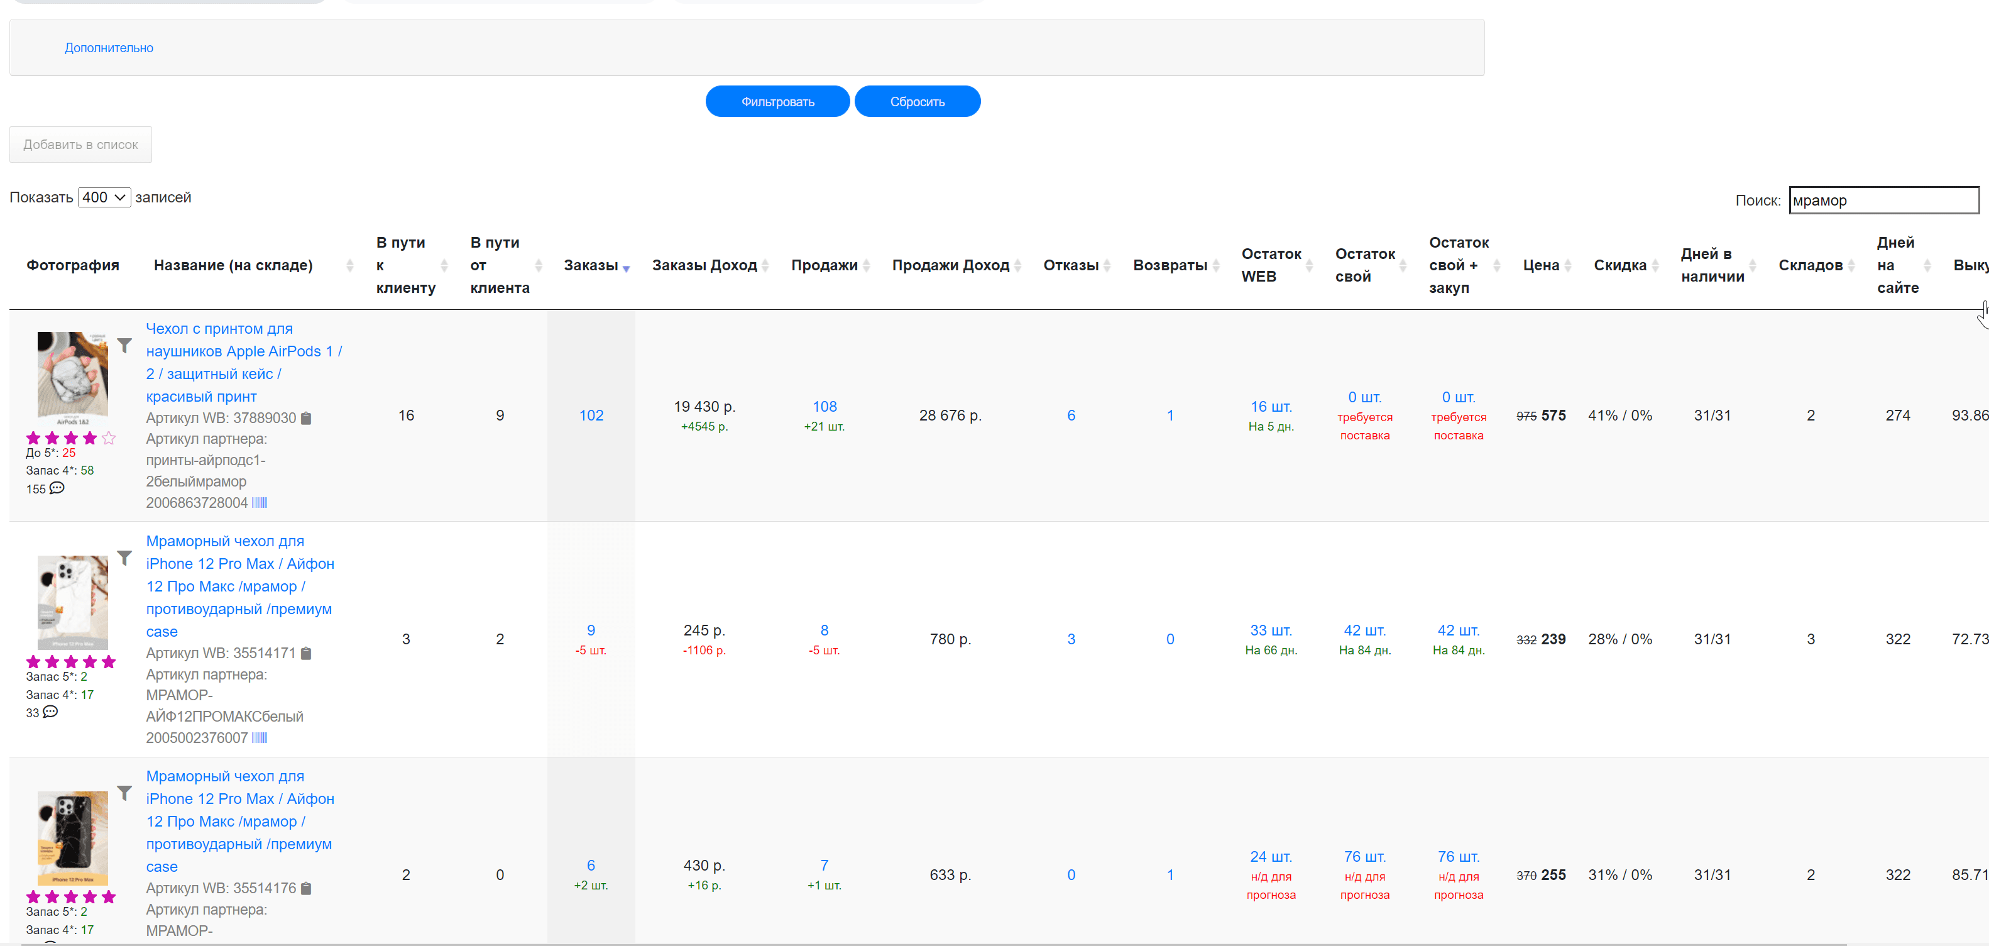Open the reviews bubble icon next to 155
The height and width of the screenshot is (946, 1989).
tap(57, 488)
